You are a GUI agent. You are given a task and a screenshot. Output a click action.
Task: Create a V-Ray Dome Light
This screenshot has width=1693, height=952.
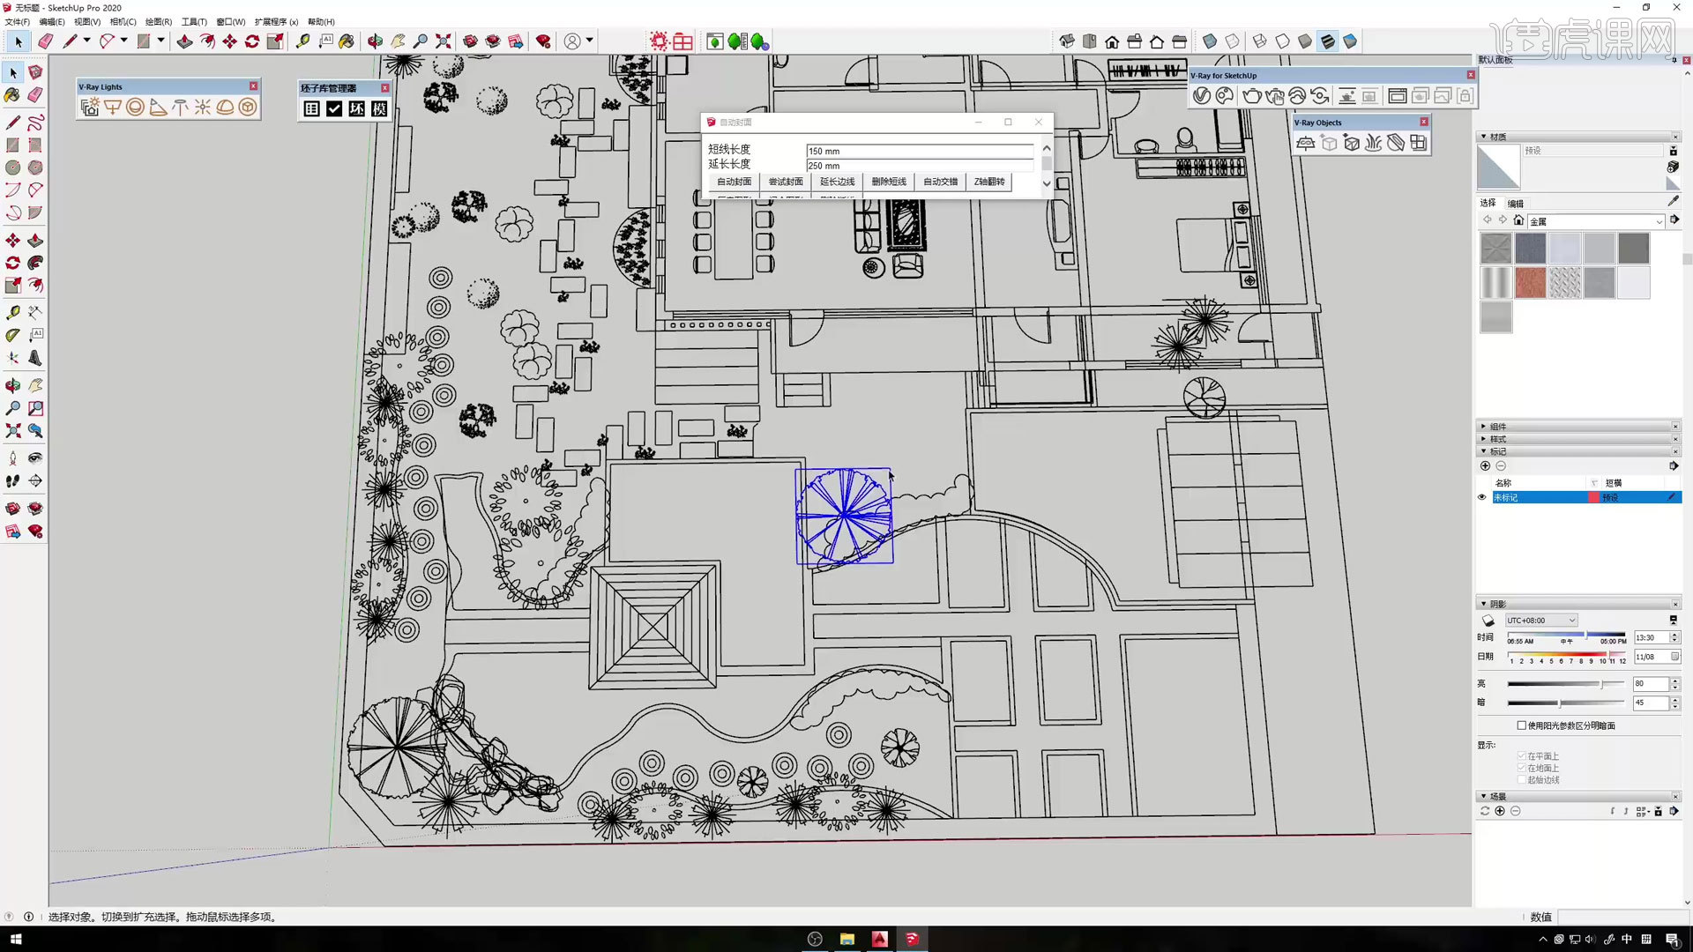(225, 107)
